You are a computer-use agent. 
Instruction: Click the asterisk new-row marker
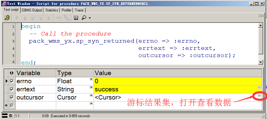pyautogui.click(x=6, y=105)
